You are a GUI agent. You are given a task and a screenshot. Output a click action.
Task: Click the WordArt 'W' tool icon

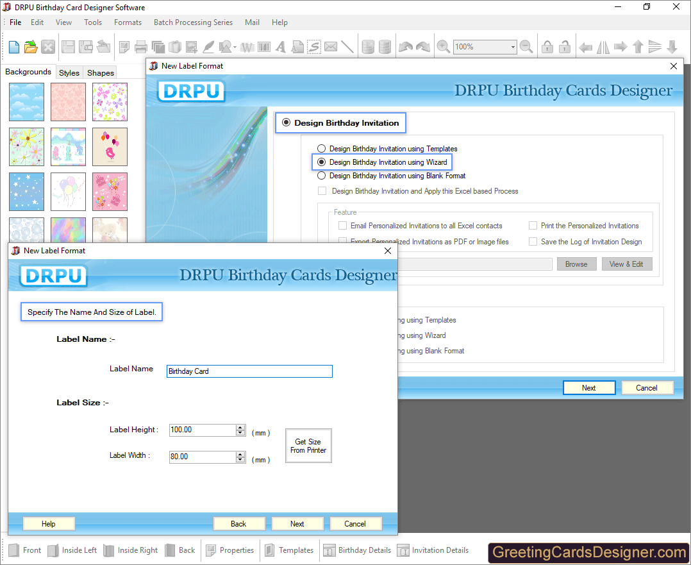pos(247,47)
